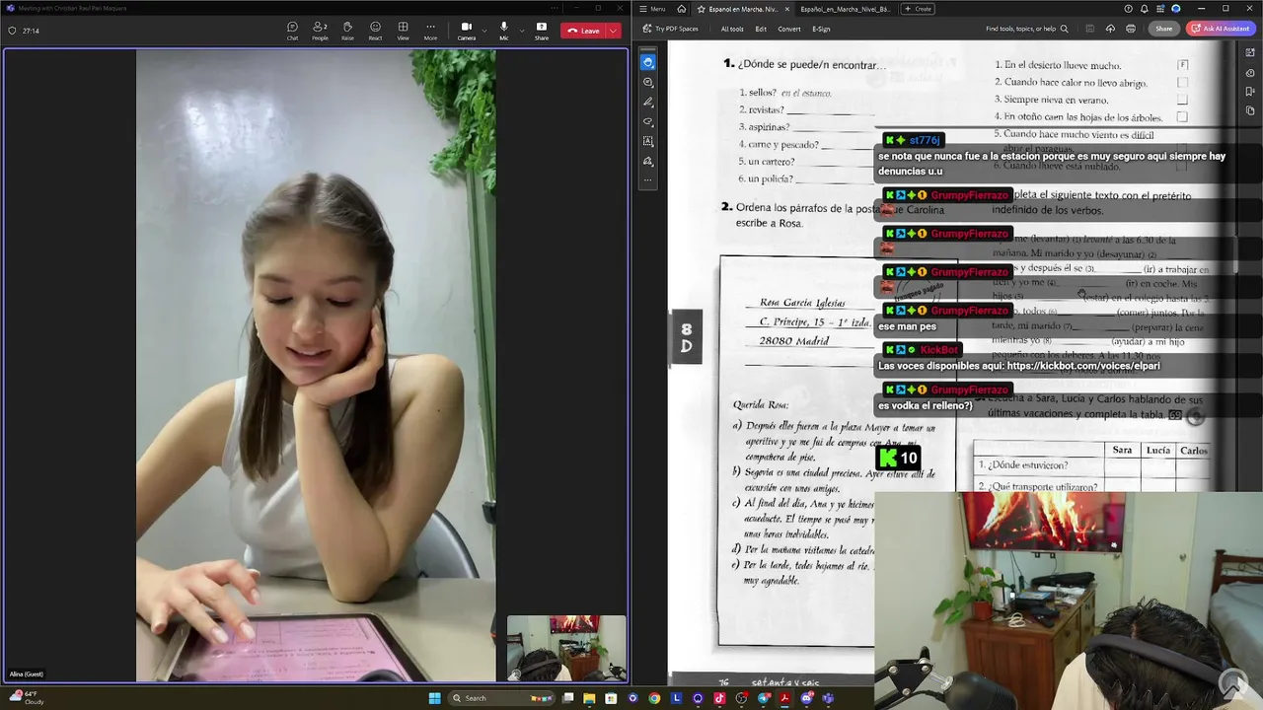
Task: Open the All tools menu in Acrobat
Action: (x=732, y=29)
